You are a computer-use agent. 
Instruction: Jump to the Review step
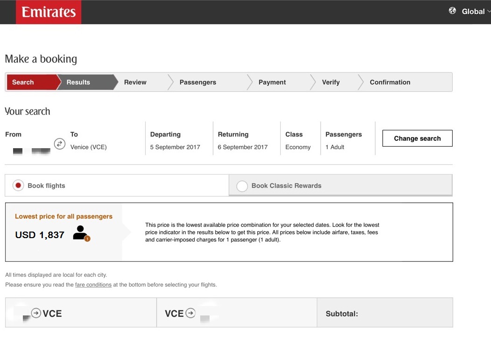135,82
